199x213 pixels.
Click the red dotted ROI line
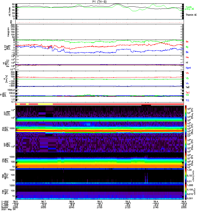point(99,22)
